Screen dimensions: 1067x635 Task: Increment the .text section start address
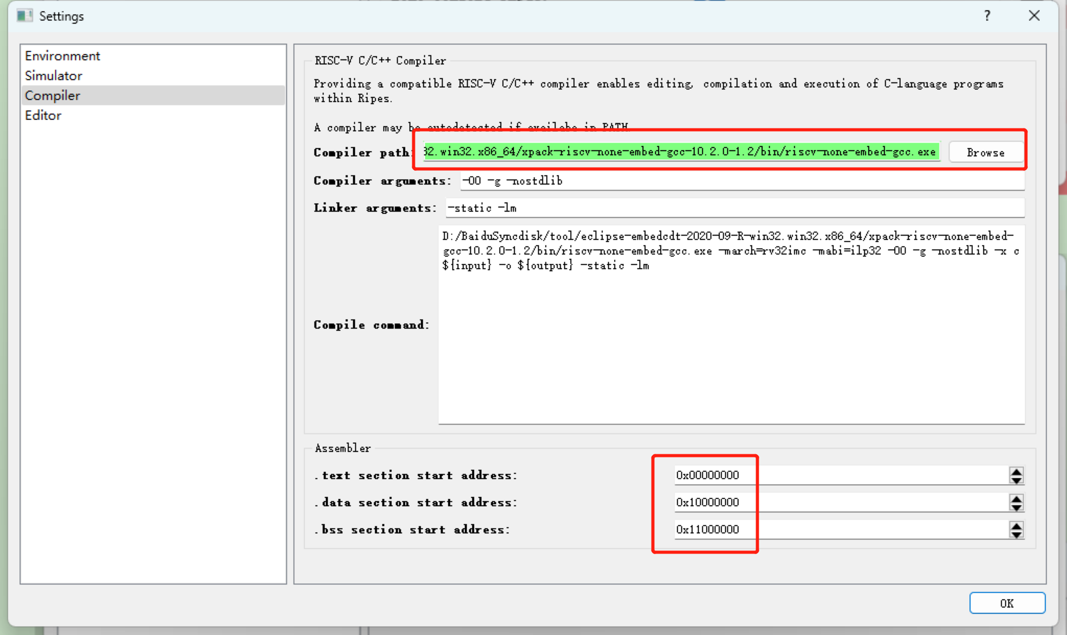tap(1016, 472)
